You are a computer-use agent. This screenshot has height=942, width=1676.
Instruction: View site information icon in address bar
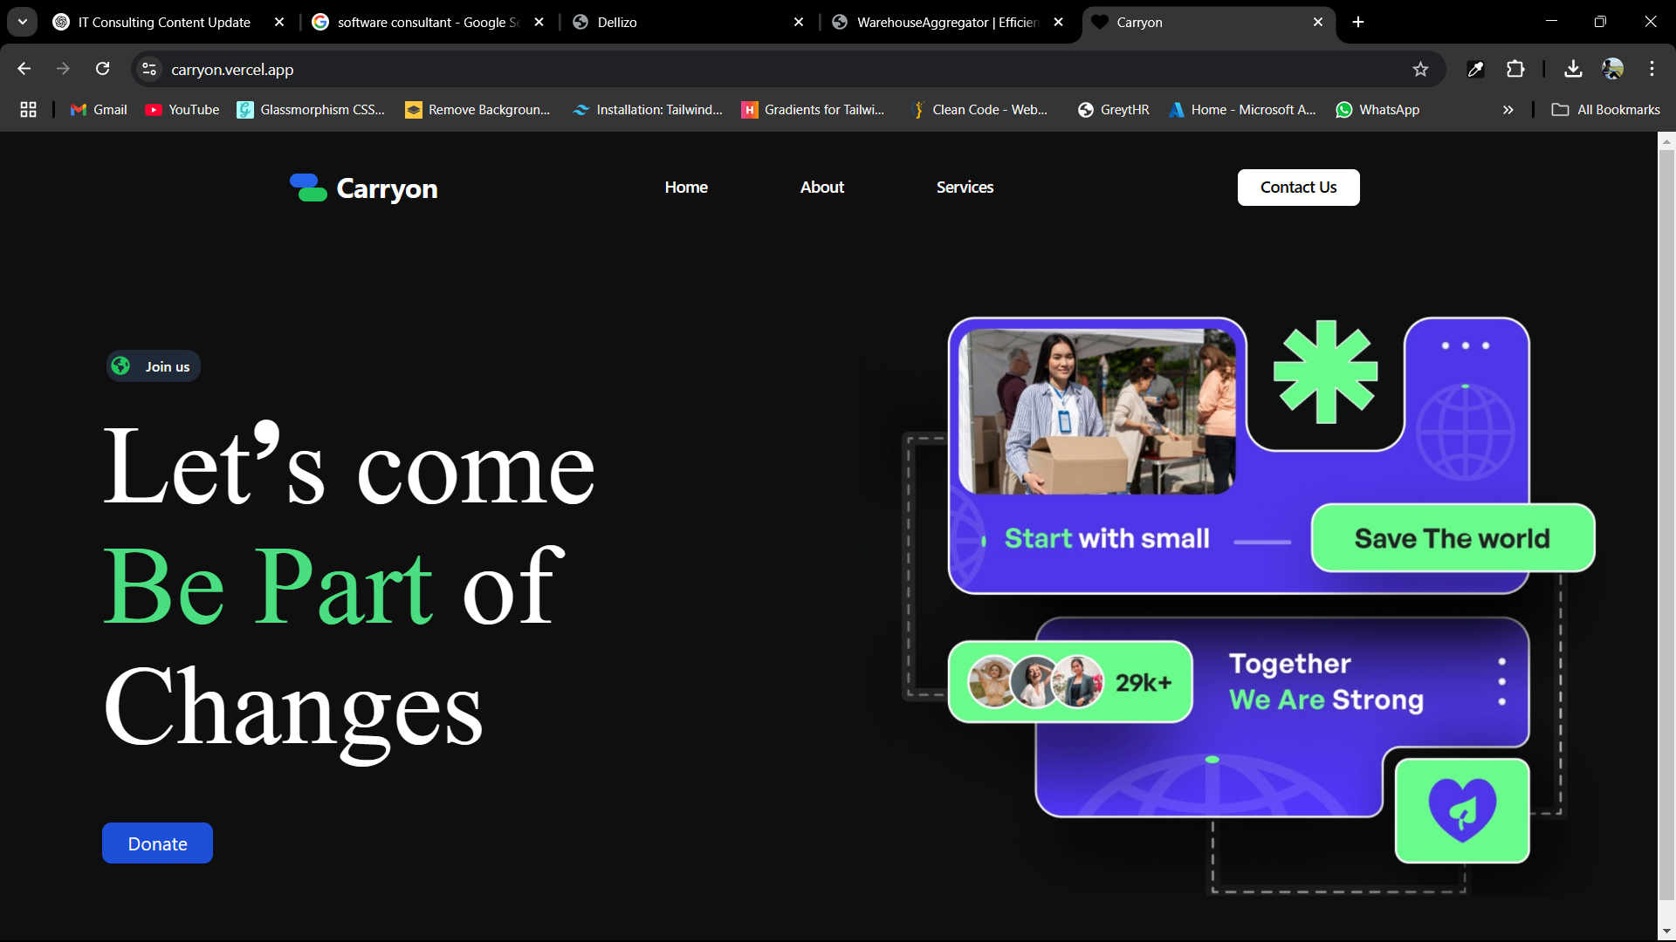149,70
